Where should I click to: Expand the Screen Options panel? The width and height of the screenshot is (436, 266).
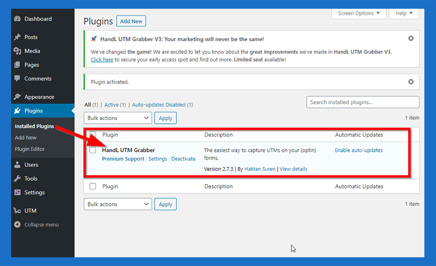tap(358, 14)
